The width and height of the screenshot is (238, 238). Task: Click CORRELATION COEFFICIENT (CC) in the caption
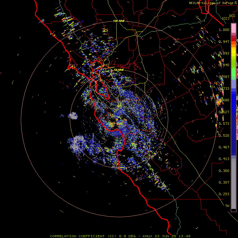[x=83, y=236]
